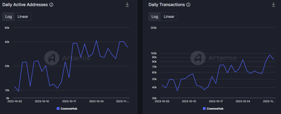Toggle CosmosHub series in transactions chart legend
Screen dimensions: 281x114
tap(215, 108)
